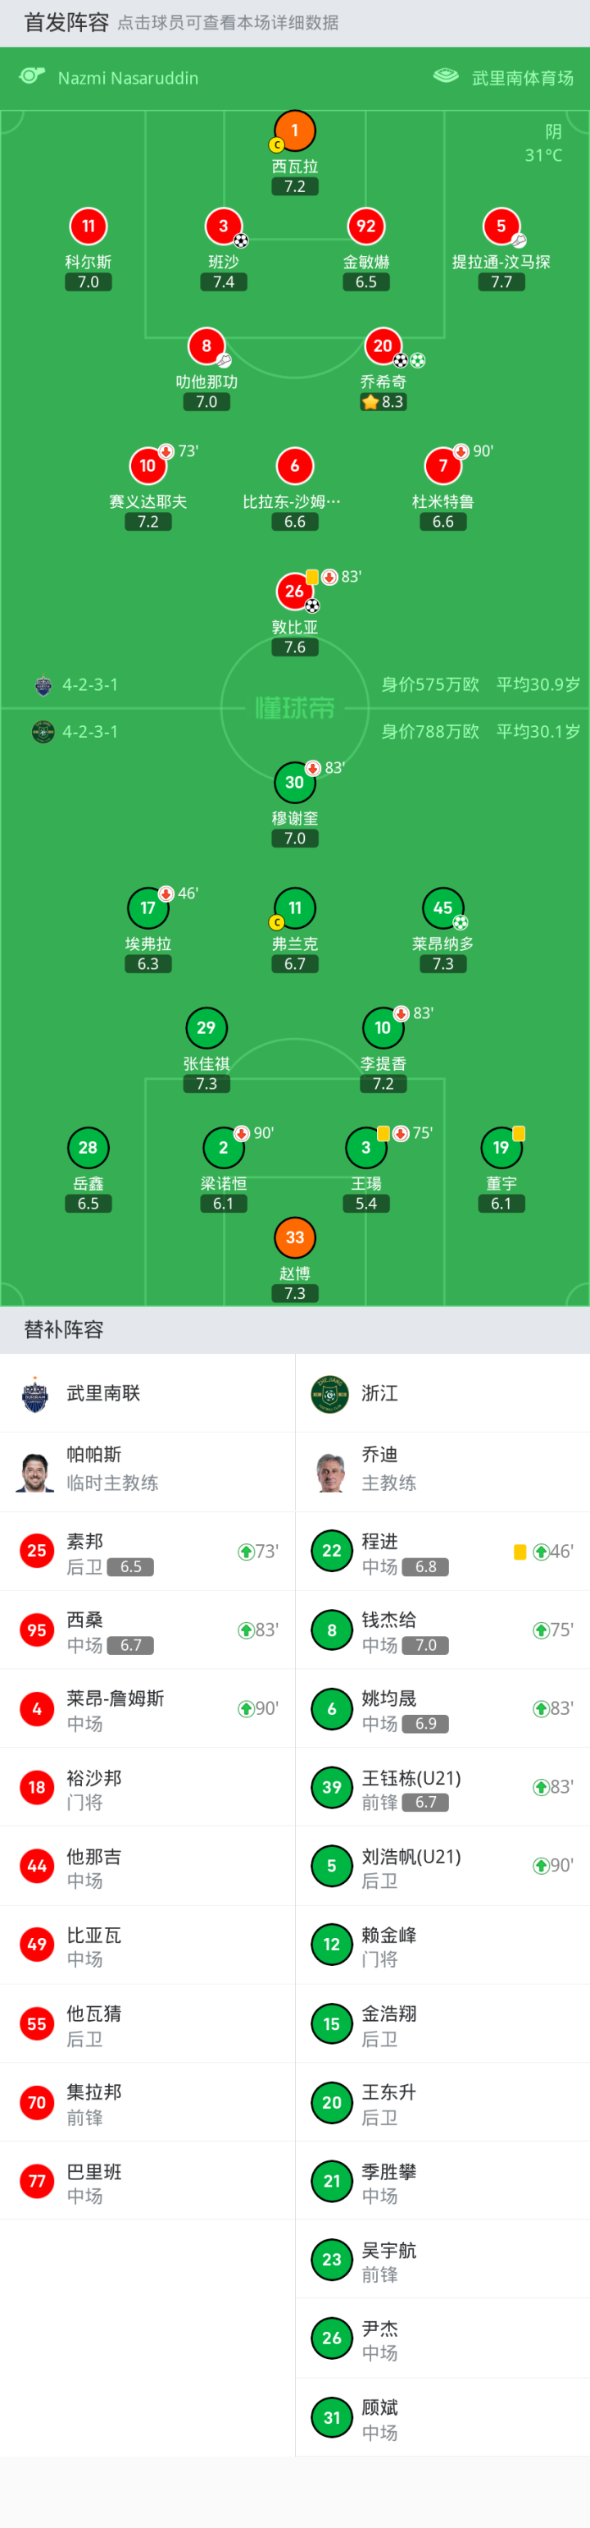The width and height of the screenshot is (590, 2528).
Task: Open 王钰栋(U21) substitute entry
Action: pyautogui.click(x=411, y=1787)
